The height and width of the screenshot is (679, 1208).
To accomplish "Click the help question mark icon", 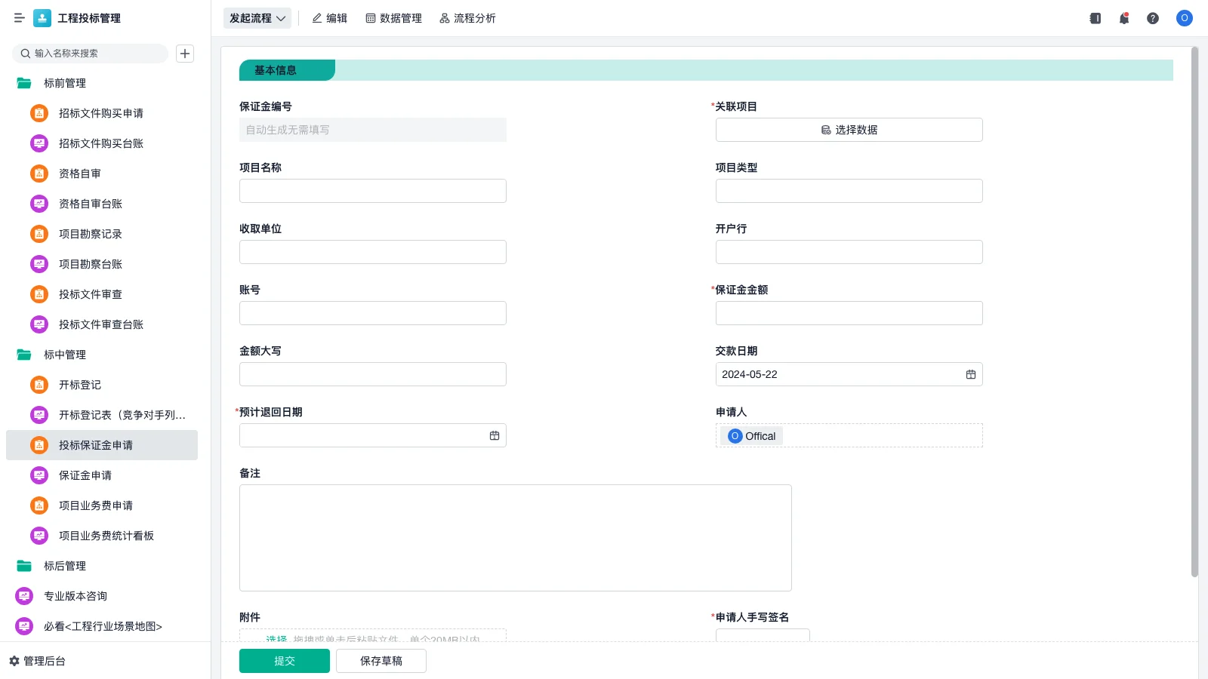I will (1153, 18).
